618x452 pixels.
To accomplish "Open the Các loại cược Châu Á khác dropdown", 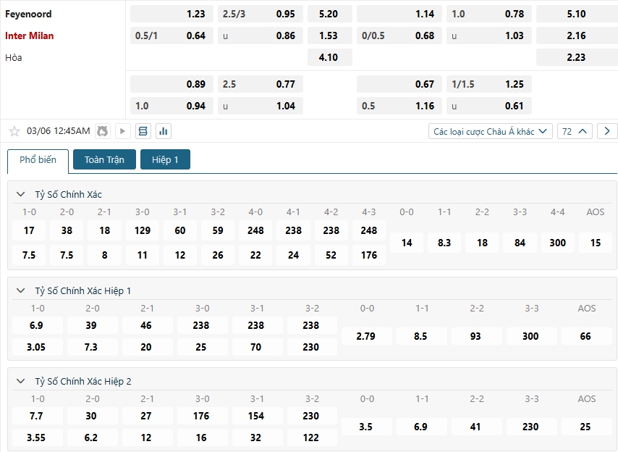I will 491,131.
